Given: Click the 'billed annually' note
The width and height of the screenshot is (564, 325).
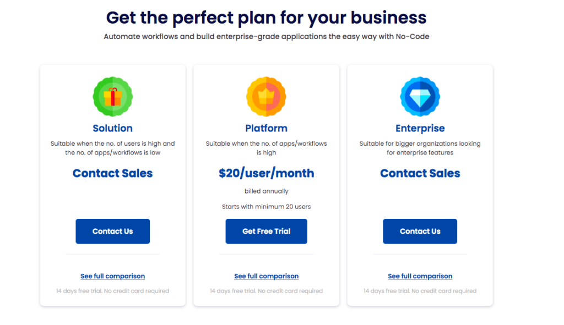Looking at the screenshot, I should tap(266, 191).
